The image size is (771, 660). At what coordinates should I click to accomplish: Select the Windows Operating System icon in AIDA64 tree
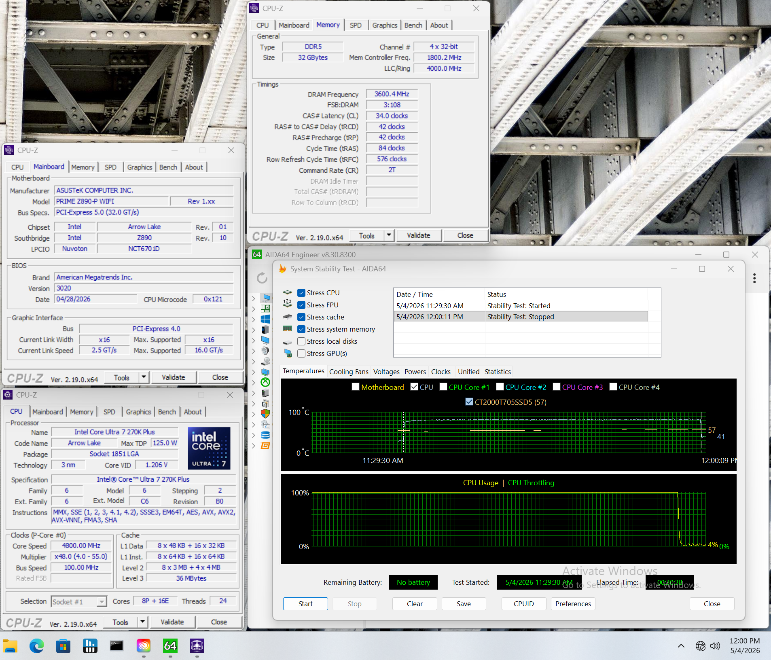(x=265, y=319)
